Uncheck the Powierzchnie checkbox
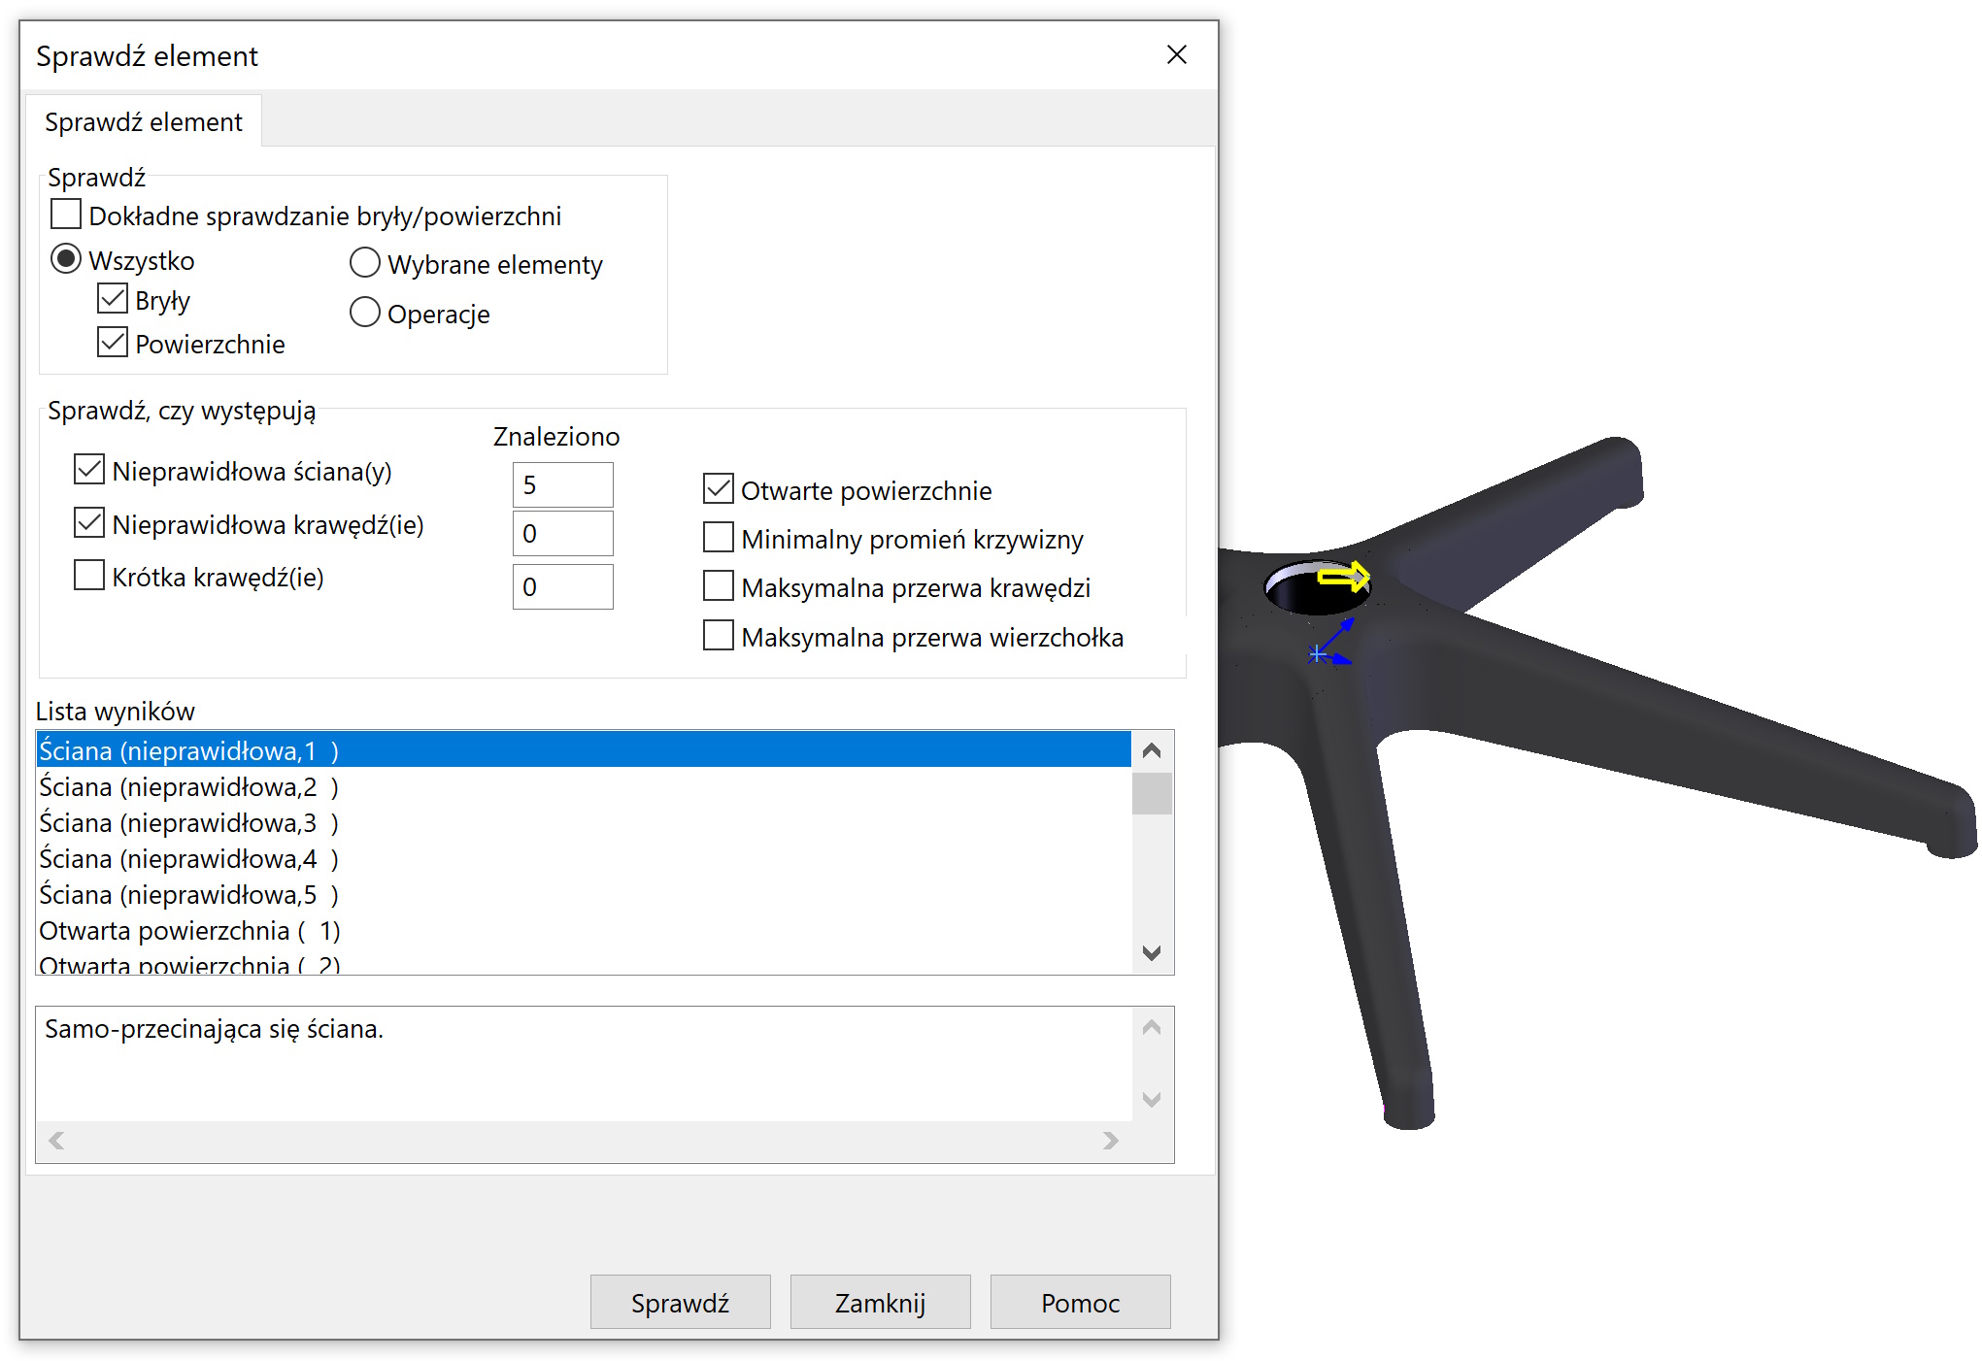This screenshot has width=1982, height=1361. tap(113, 343)
